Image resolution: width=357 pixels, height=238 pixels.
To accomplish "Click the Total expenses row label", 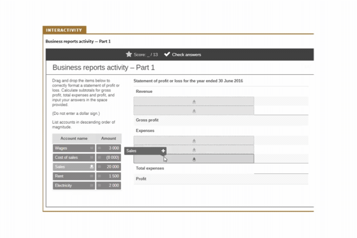I will 150,169.
